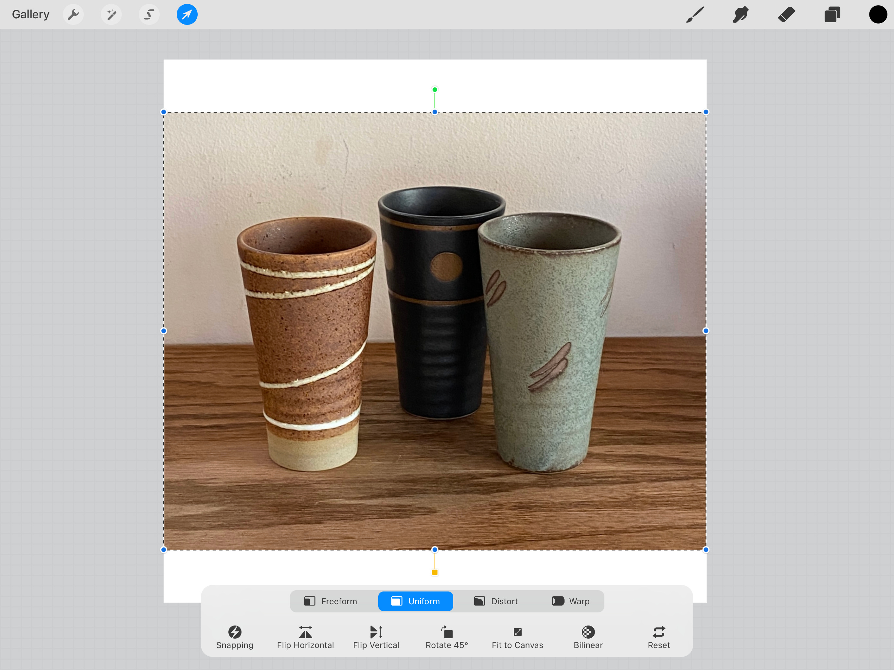Open the Adjustments magic wand menu

click(x=111, y=14)
